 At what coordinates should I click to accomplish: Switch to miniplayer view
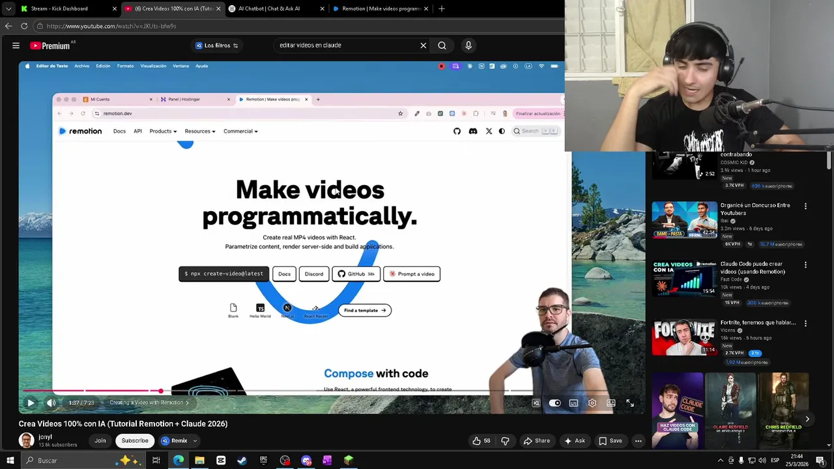click(x=611, y=403)
